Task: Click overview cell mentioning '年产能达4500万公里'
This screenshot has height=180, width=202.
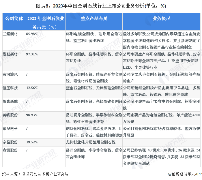Action: point(162,118)
